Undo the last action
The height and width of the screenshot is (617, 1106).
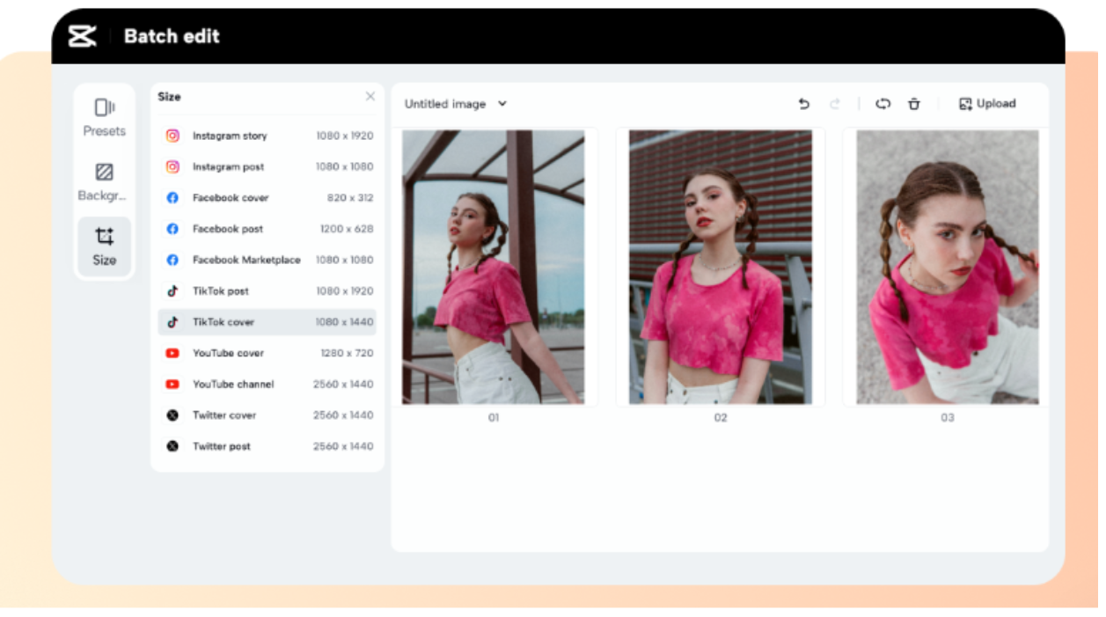803,104
